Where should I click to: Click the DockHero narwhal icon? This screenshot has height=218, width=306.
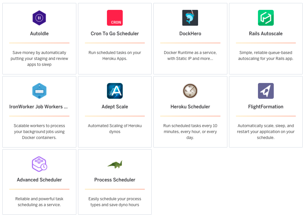coord(190,18)
